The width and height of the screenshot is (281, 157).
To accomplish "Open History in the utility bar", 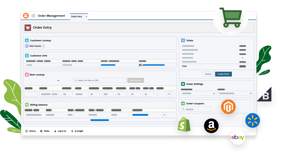I will 31,131.
